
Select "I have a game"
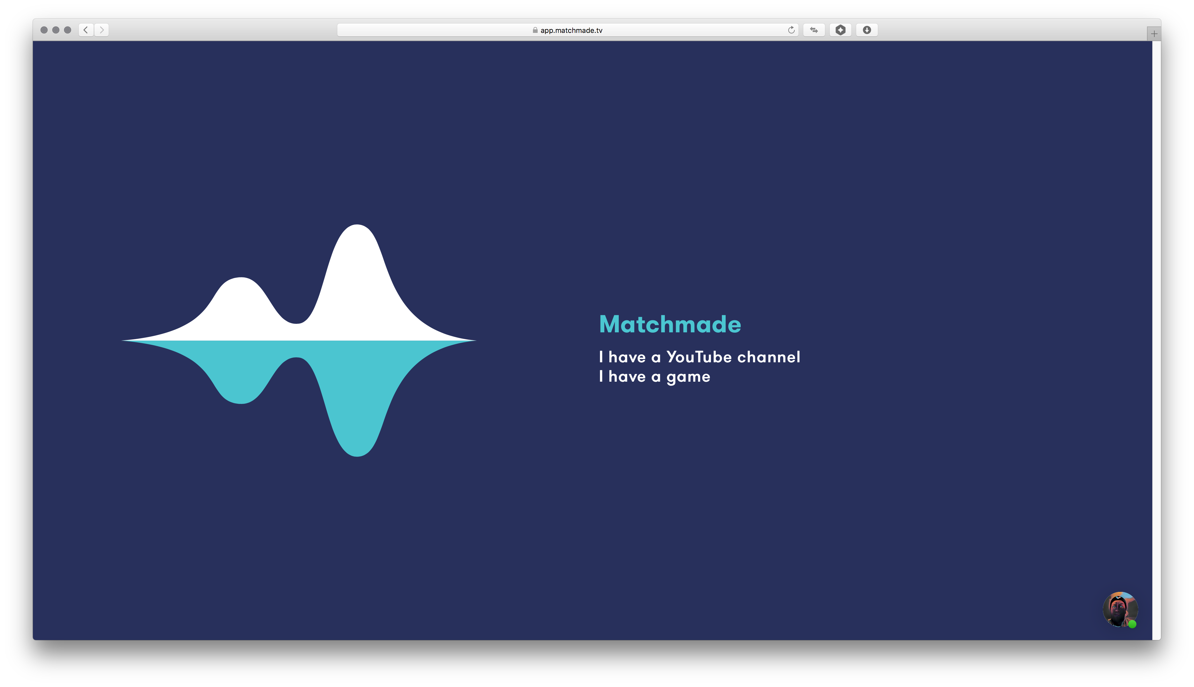[654, 376]
